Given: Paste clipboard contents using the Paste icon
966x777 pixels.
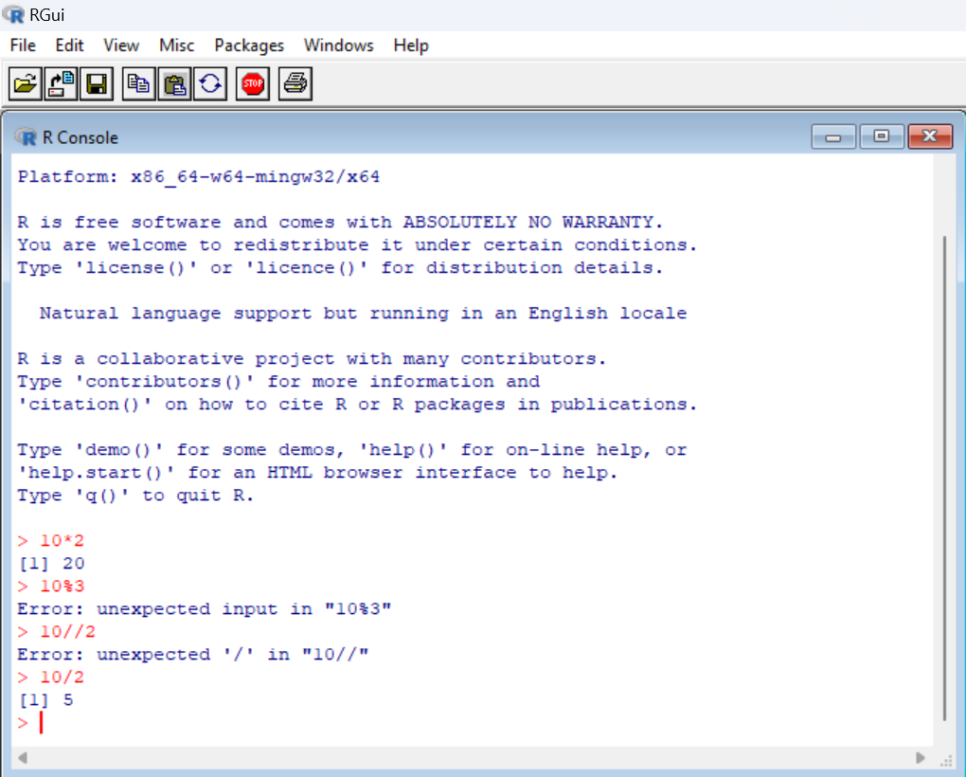Looking at the screenshot, I should pos(174,83).
